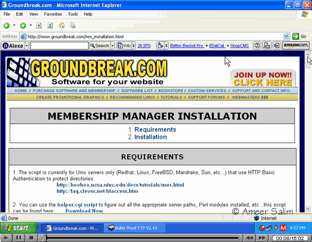The height and width of the screenshot is (242, 312).
Task: Open the Tools menu
Action: click(73, 14)
